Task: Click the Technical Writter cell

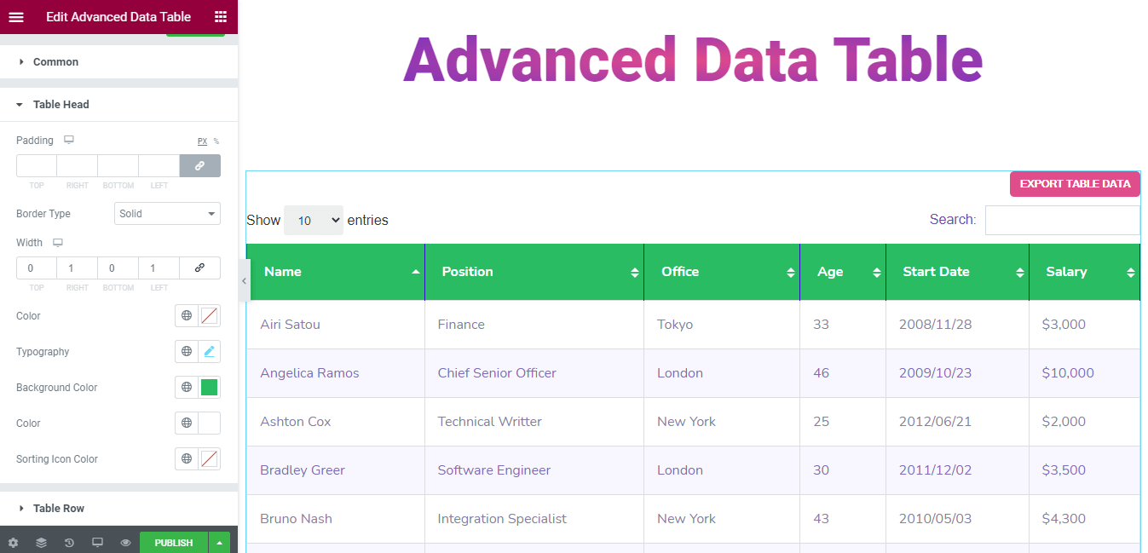Action: tap(534, 422)
